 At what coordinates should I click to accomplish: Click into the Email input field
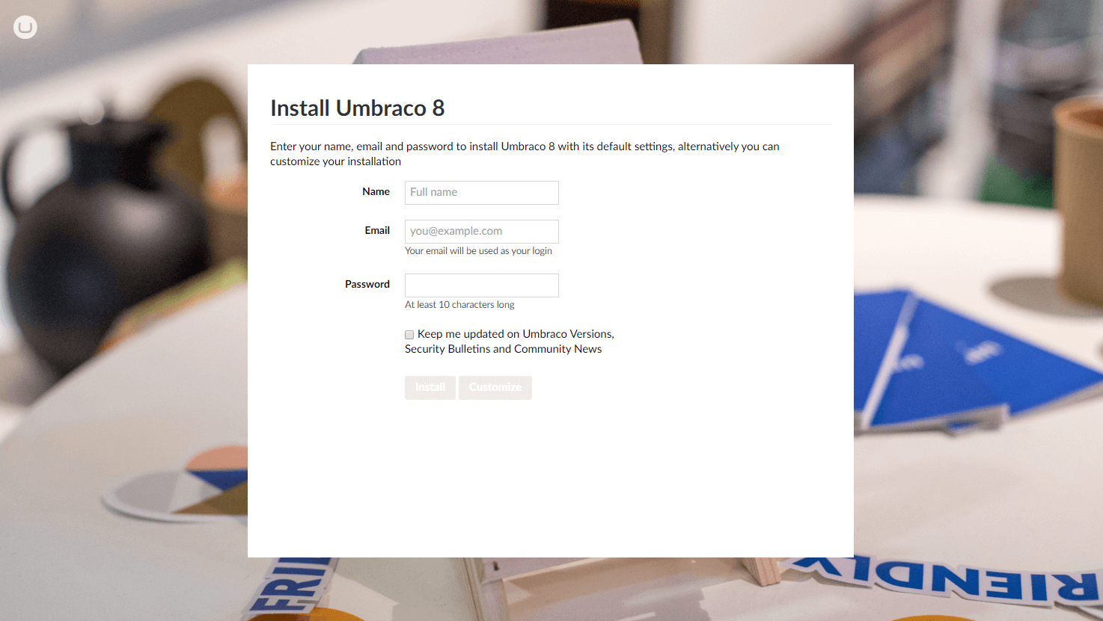(482, 232)
